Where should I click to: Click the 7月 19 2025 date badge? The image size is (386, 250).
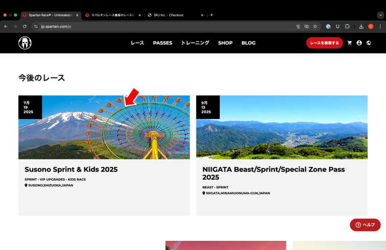[30, 107]
